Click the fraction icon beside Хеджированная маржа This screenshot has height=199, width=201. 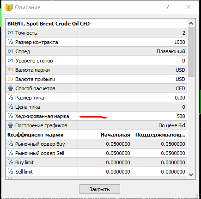[x=10, y=116]
